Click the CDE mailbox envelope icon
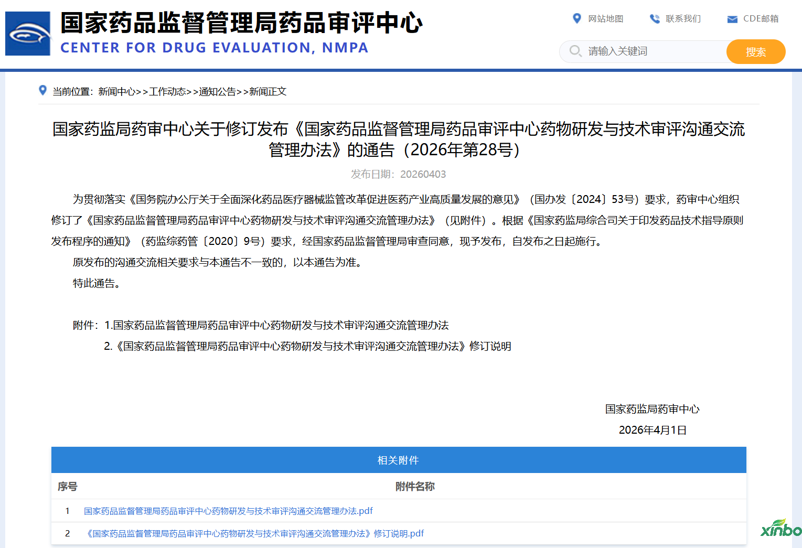 [x=732, y=19]
